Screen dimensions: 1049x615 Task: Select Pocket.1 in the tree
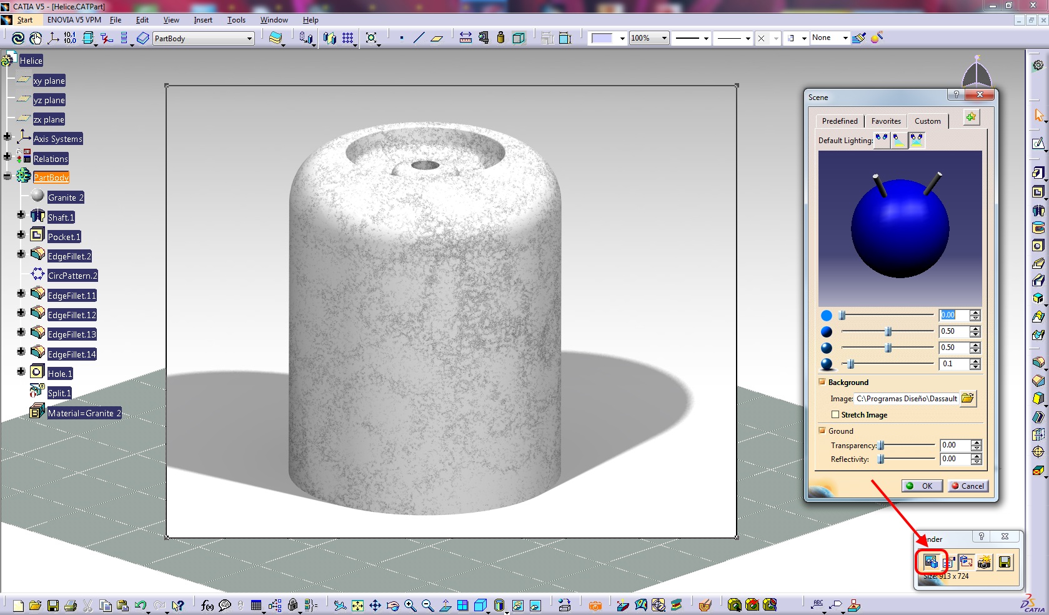[64, 237]
